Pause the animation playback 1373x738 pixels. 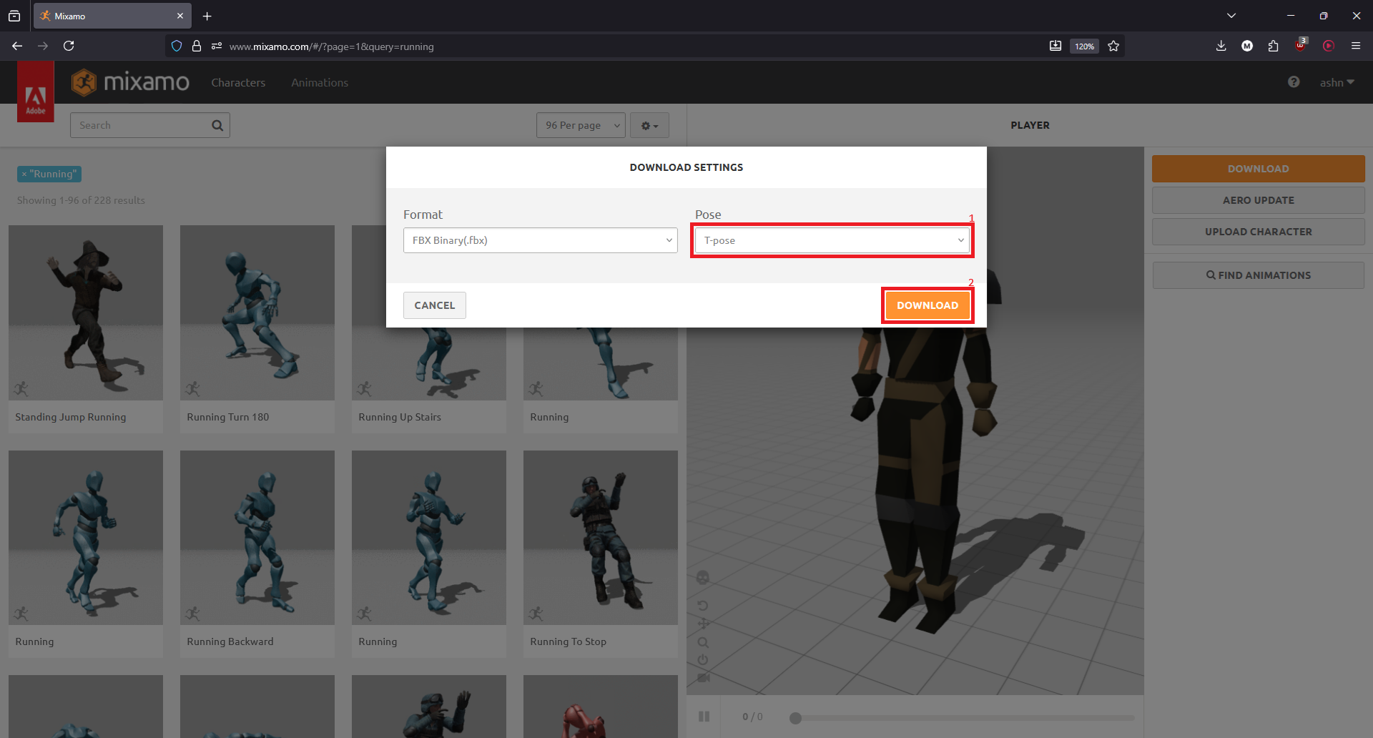point(704,717)
